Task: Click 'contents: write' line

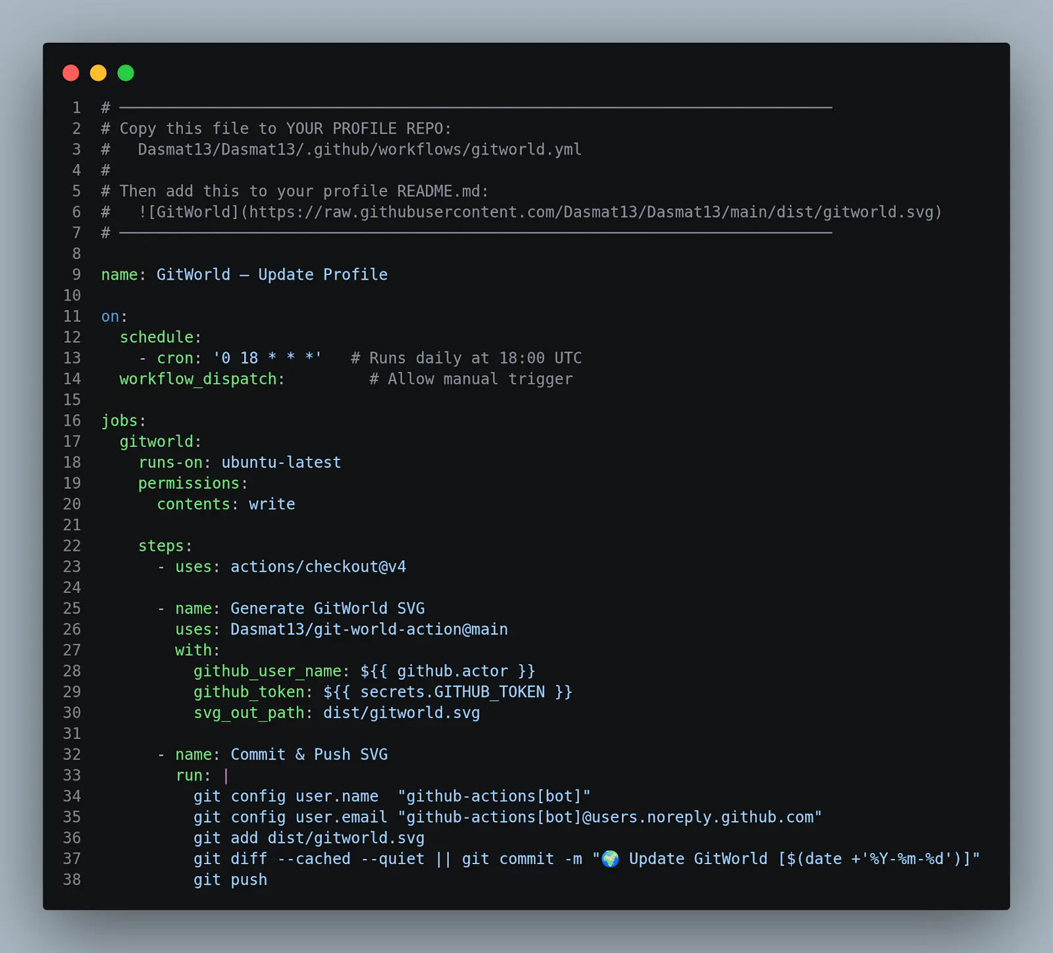Action: [226, 504]
